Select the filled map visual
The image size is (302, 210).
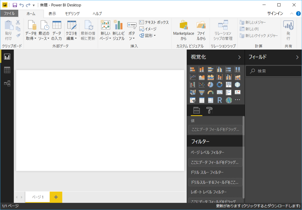192,92
